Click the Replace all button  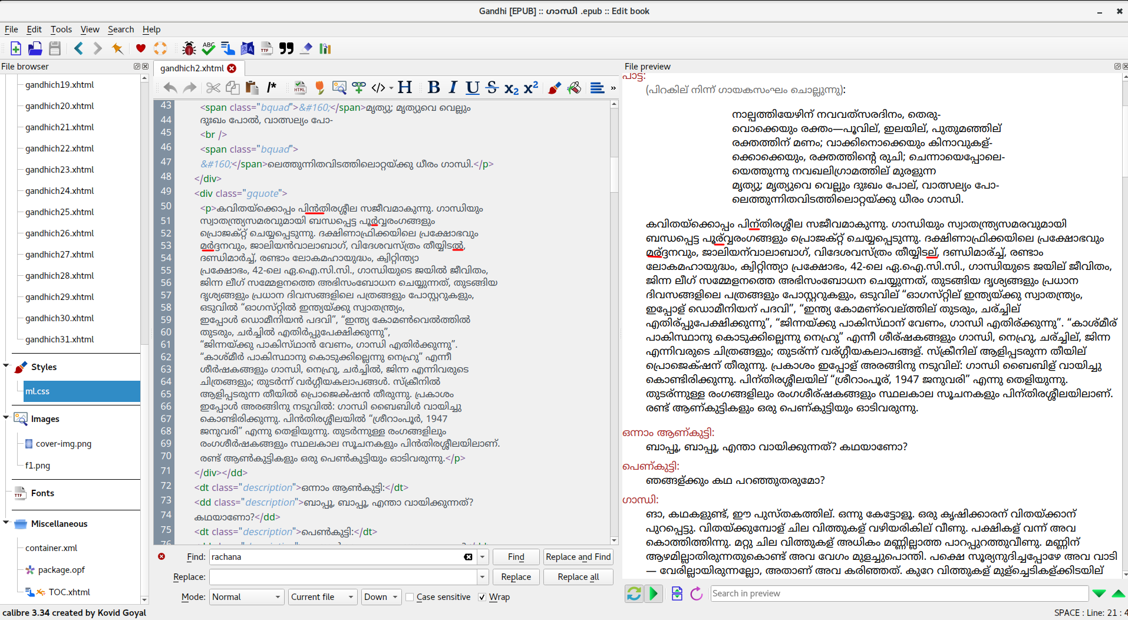[x=578, y=577]
